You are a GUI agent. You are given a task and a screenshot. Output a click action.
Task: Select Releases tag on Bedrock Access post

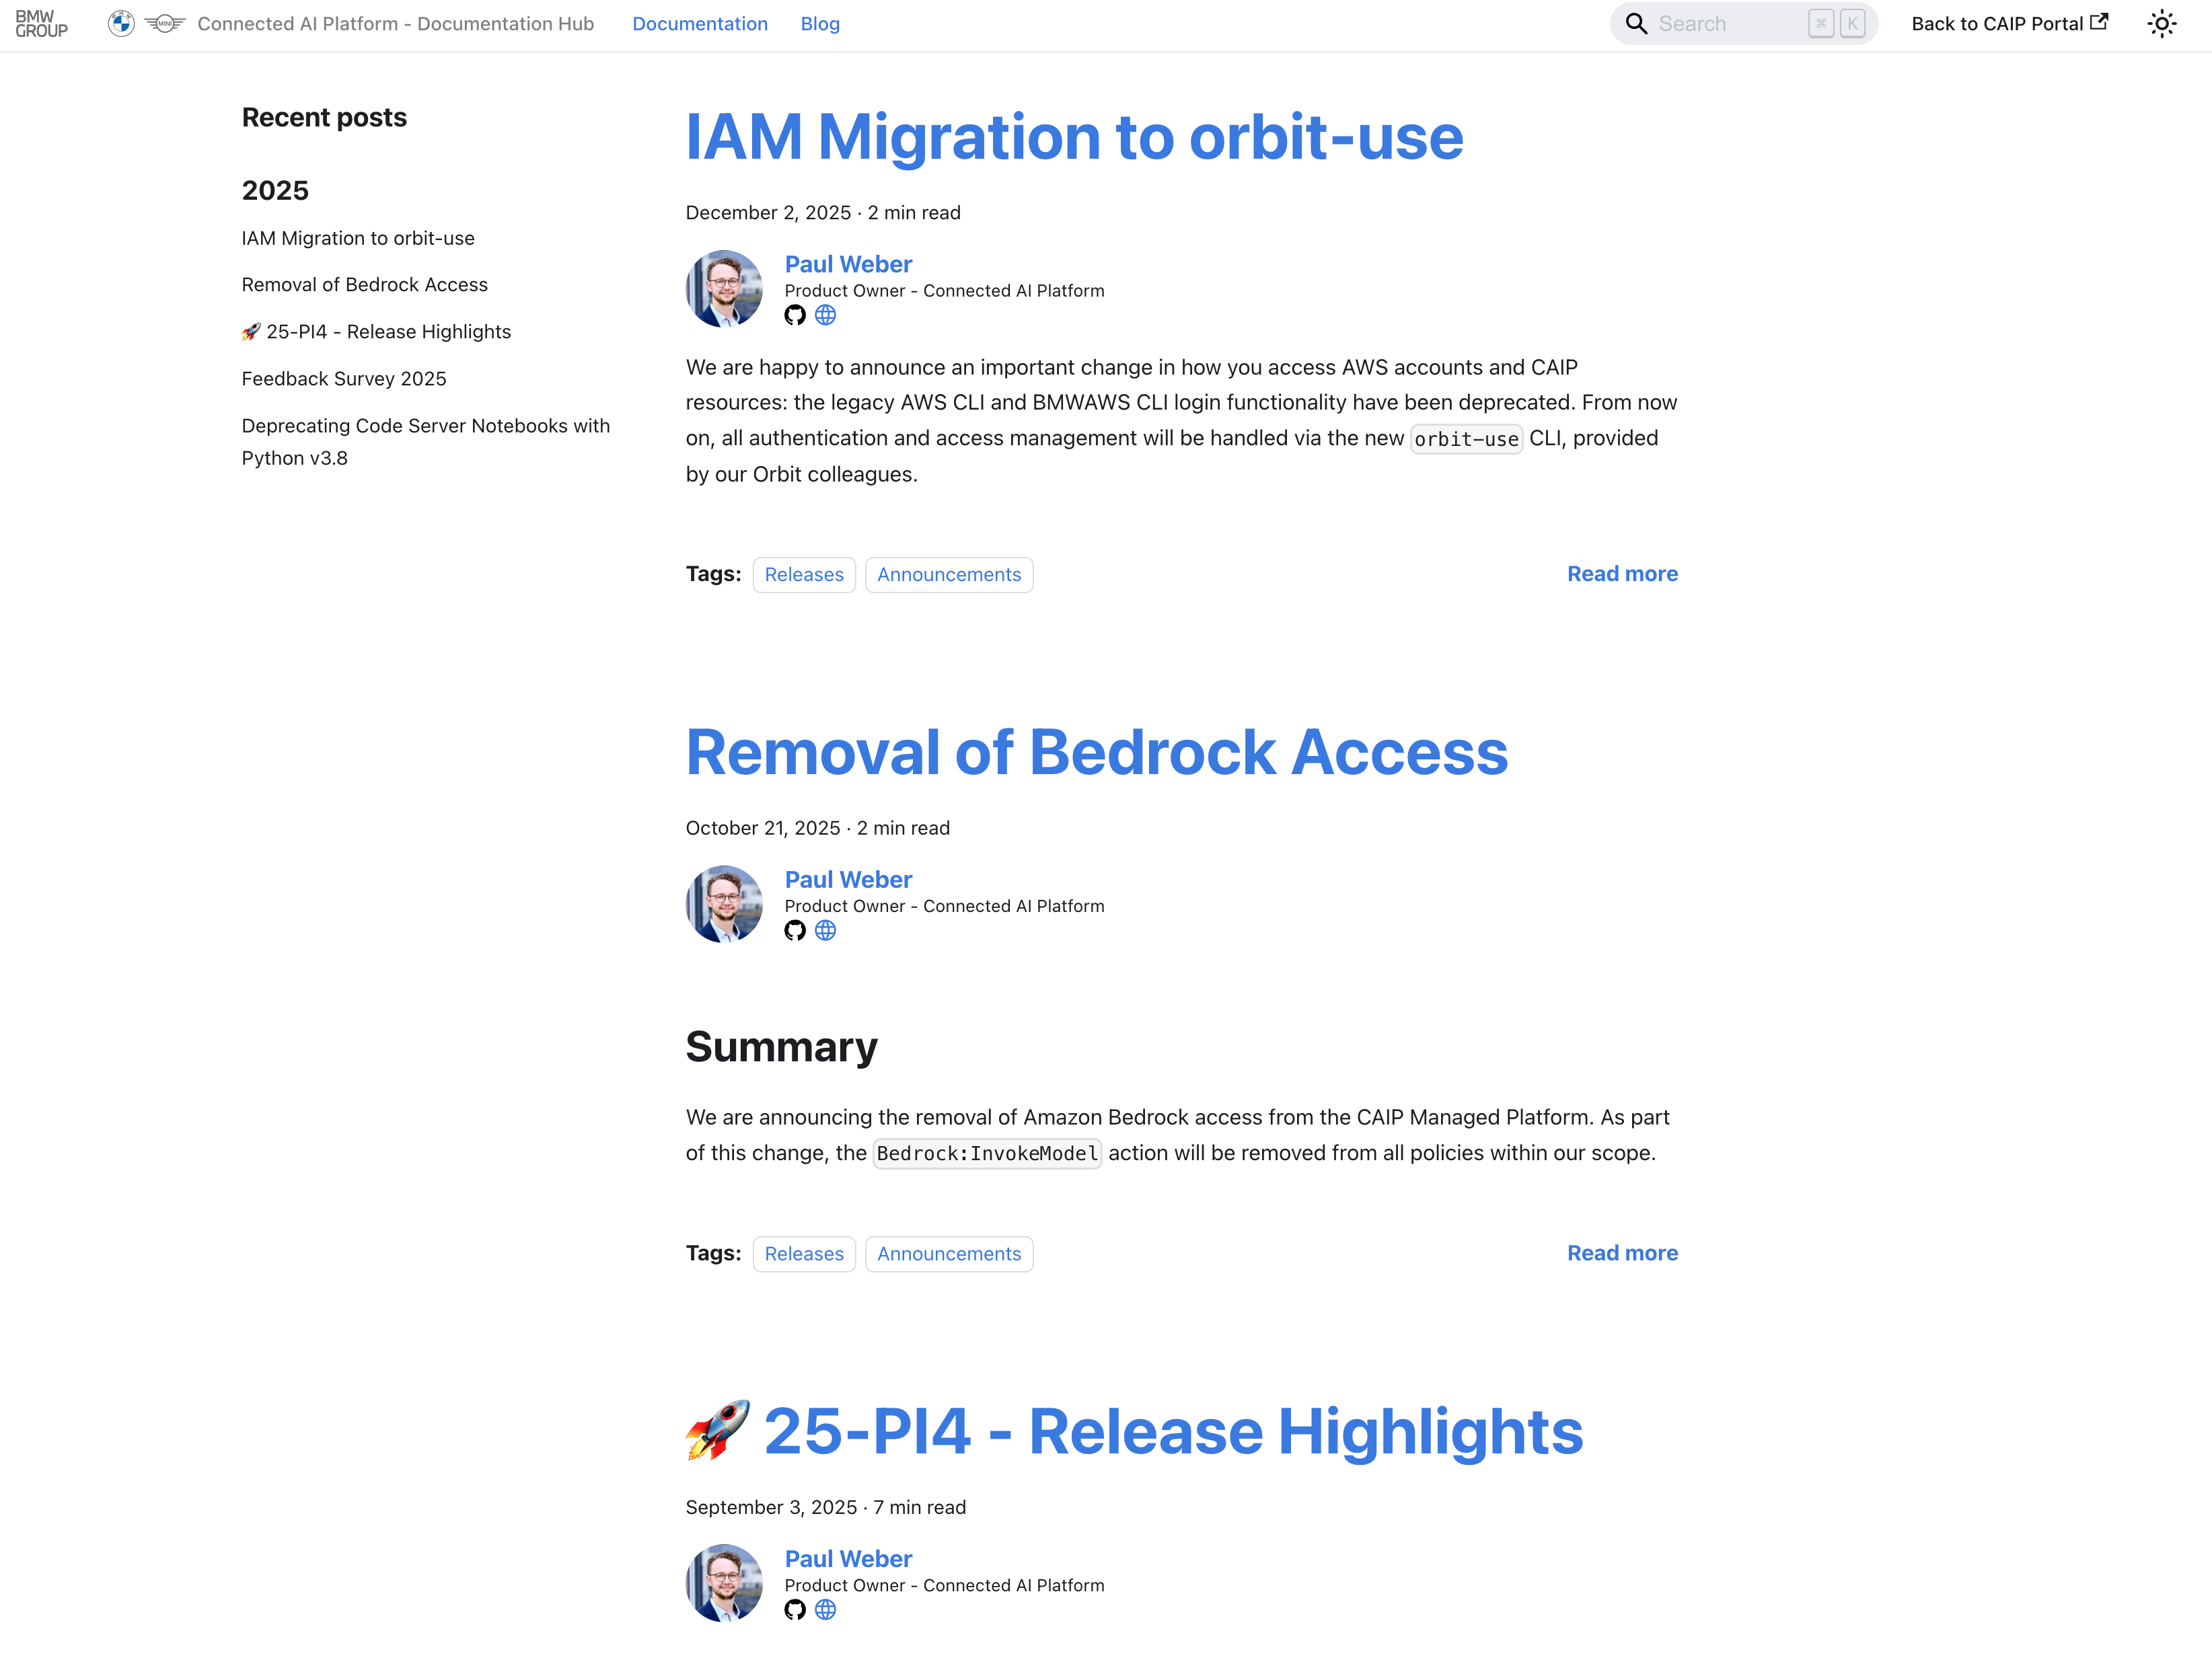pyautogui.click(x=804, y=1254)
